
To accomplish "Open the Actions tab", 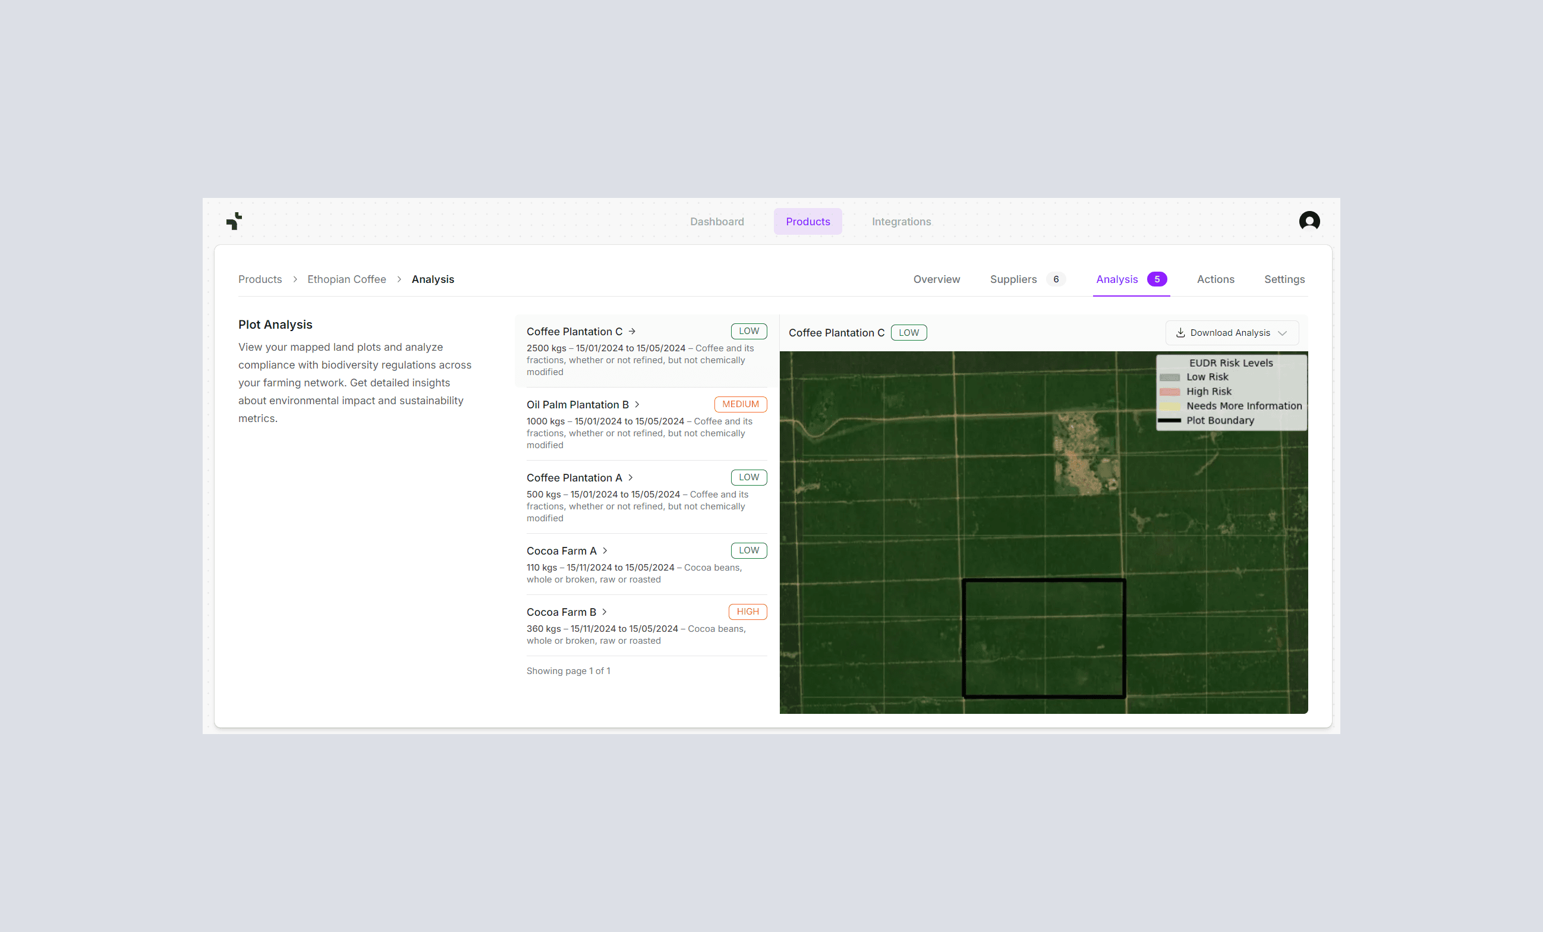I will tap(1215, 279).
